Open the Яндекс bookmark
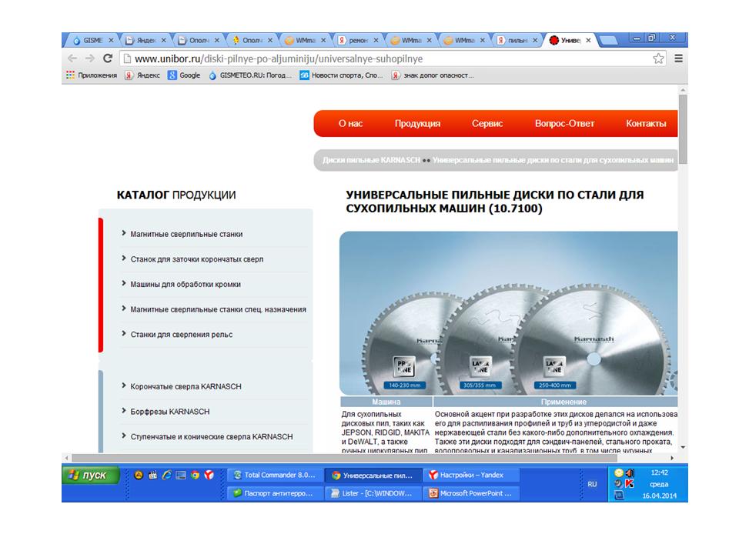This screenshot has height=554, width=739. coord(143,75)
